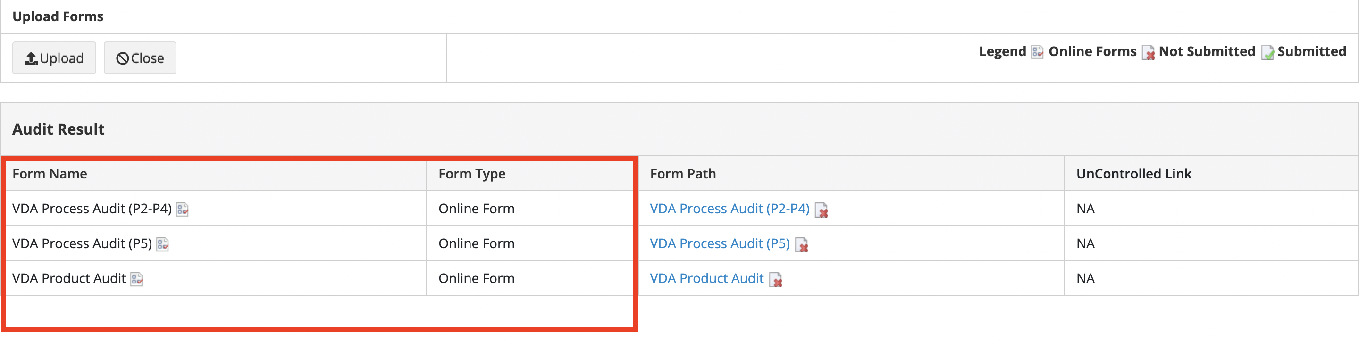Click the 'Legend' label
The image size is (1359, 356).
pos(1002,51)
